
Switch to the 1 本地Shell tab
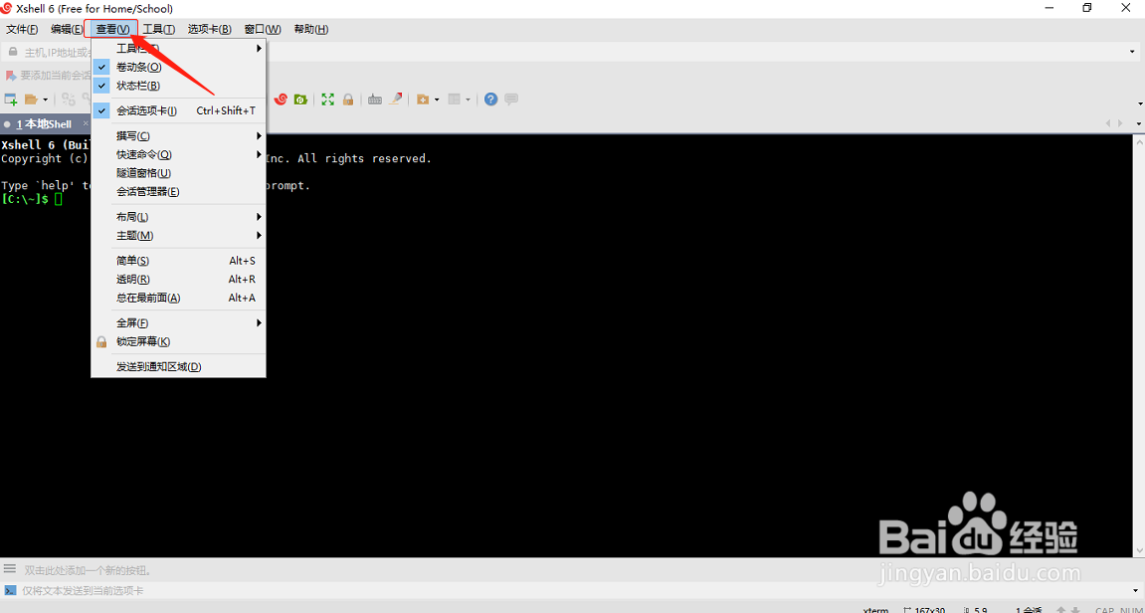tap(44, 124)
